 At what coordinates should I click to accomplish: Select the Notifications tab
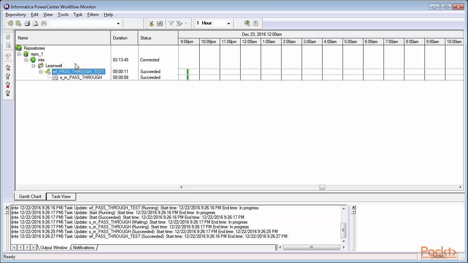pos(83,248)
